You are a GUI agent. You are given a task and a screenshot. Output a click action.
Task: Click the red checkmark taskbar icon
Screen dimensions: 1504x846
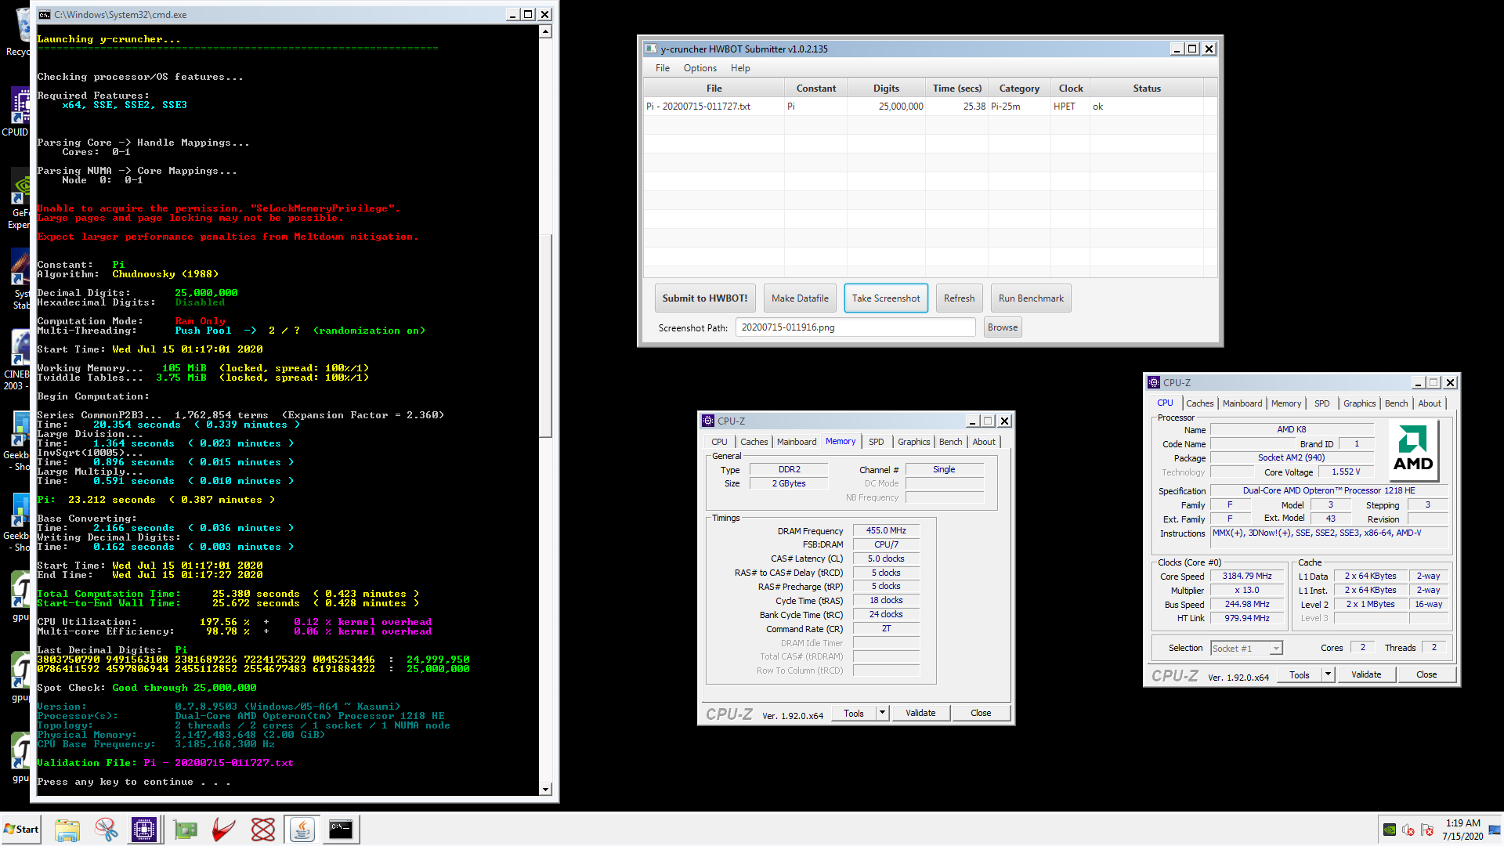pyautogui.click(x=224, y=830)
